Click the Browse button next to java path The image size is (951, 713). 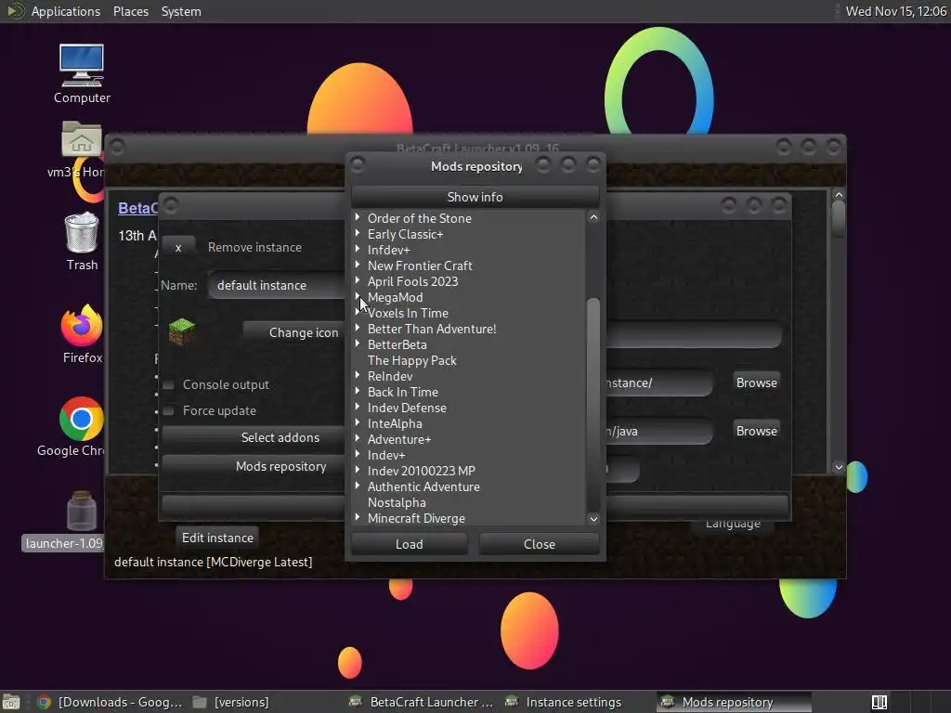(756, 431)
